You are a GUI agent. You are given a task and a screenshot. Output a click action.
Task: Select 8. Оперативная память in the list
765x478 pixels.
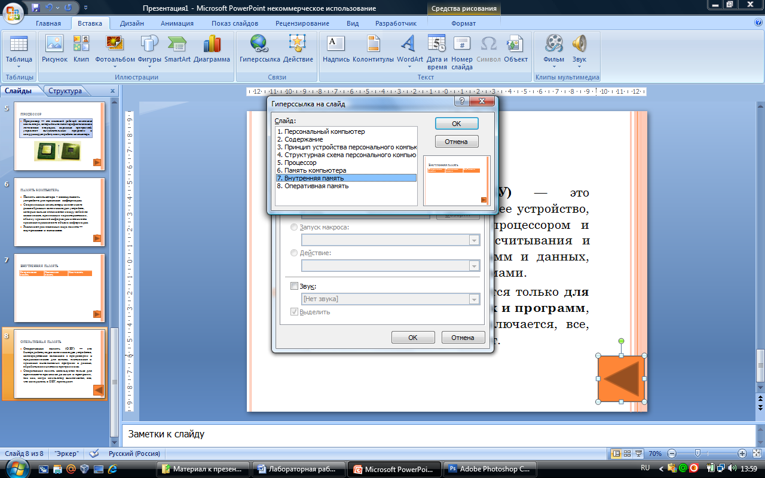345,186
